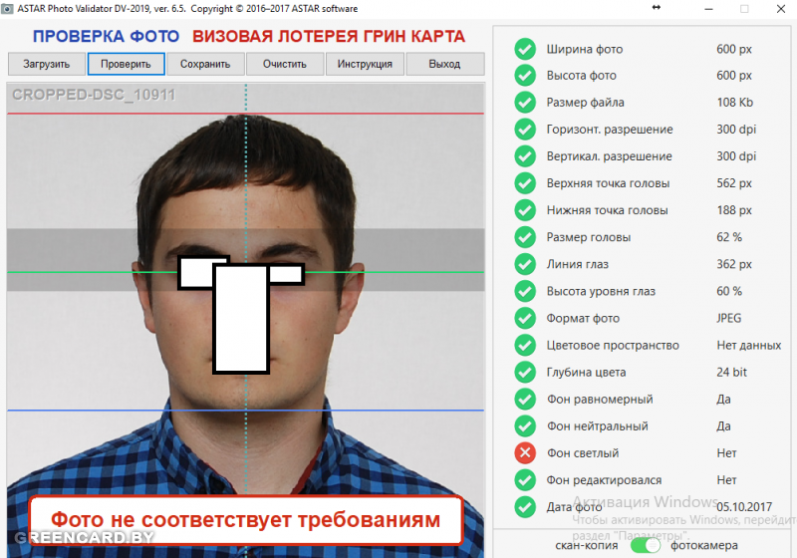
Task: Click the Загрузить button to load photo
Action: 47,64
